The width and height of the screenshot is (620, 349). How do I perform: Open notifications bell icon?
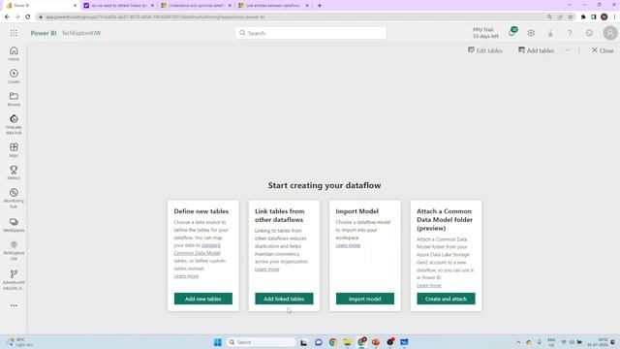tap(512, 33)
